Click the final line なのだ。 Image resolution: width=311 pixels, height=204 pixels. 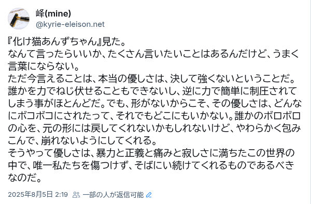pos(24,178)
